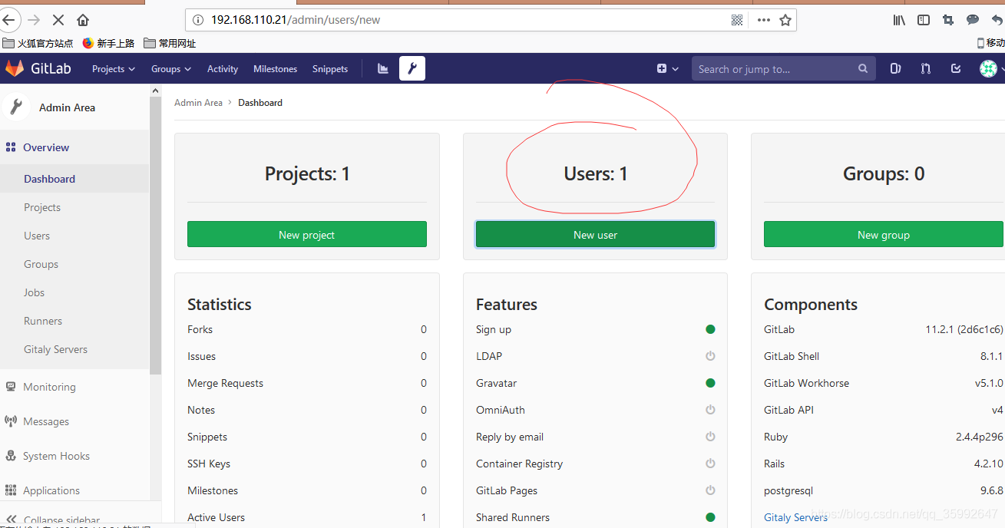Open the Todos checkmark icon
Viewport: 1005px width, 528px height.
click(956, 68)
